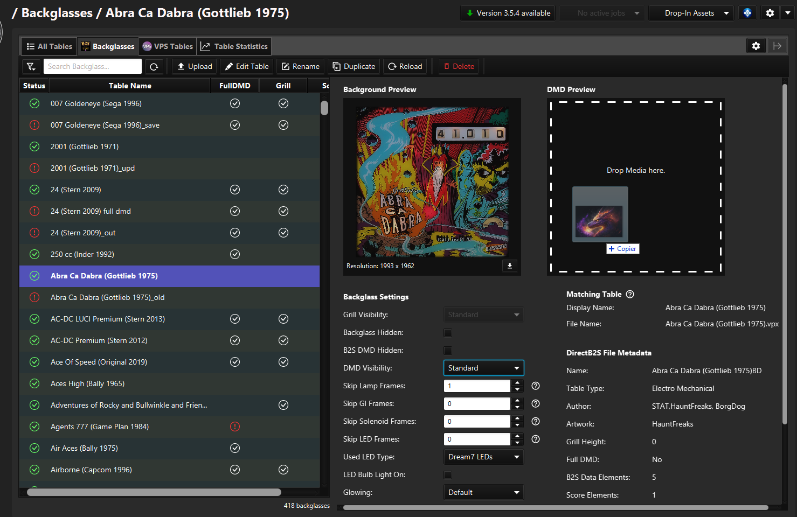797x517 pixels.
Task: Download the background preview image
Action: [x=510, y=266]
